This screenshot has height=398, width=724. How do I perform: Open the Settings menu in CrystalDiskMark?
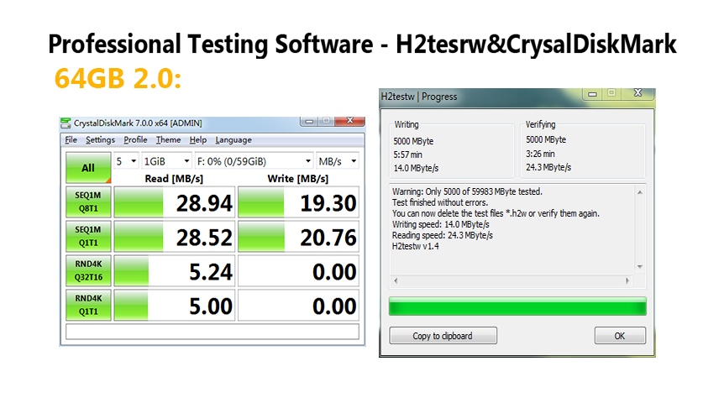tap(100, 140)
